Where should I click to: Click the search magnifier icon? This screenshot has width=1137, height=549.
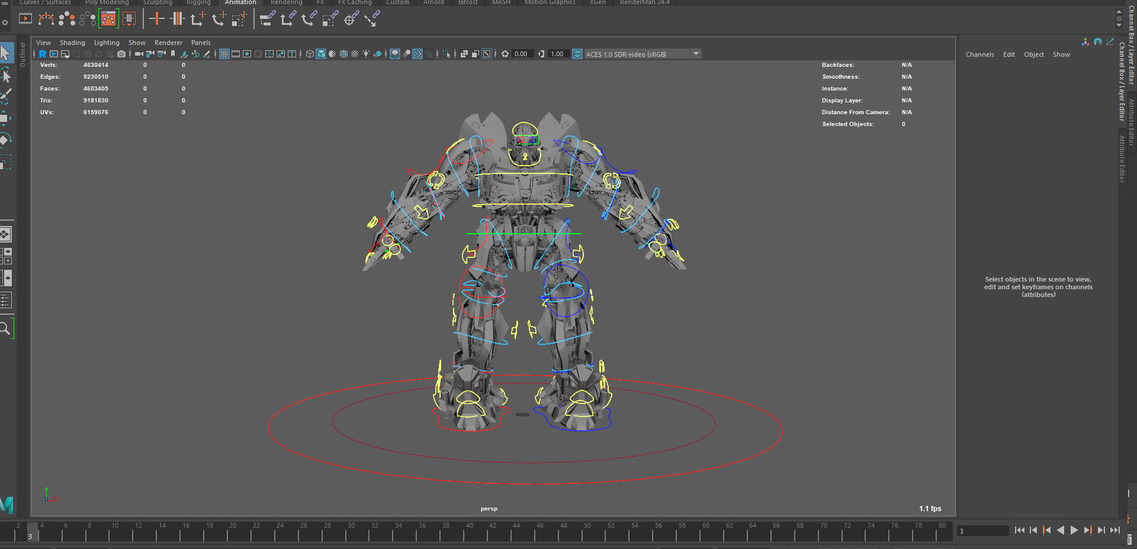pyautogui.click(x=5, y=328)
